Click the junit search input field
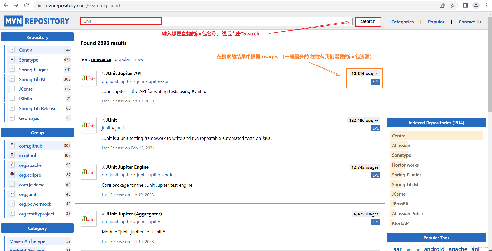 click(216, 21)
